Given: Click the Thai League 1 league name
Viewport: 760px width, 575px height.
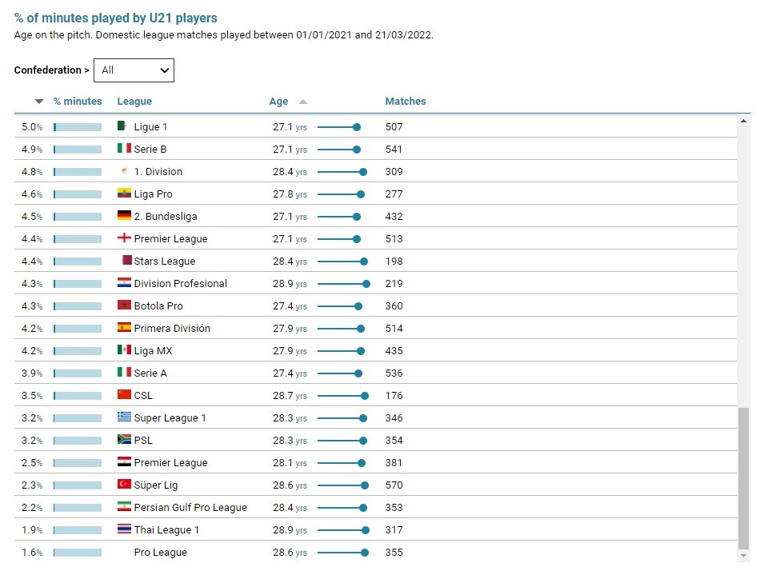Looking at the screenshot, I should pyautogui.click(x=166, y=530).
